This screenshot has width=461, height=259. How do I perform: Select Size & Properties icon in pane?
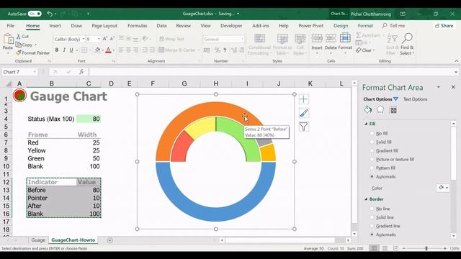[x=393, y=110]
